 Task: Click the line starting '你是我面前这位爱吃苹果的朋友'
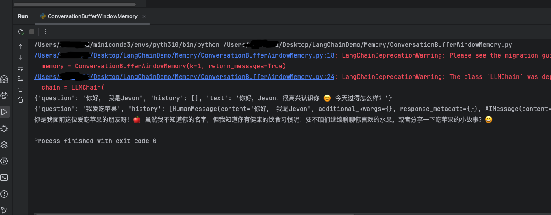pos(263,120)
